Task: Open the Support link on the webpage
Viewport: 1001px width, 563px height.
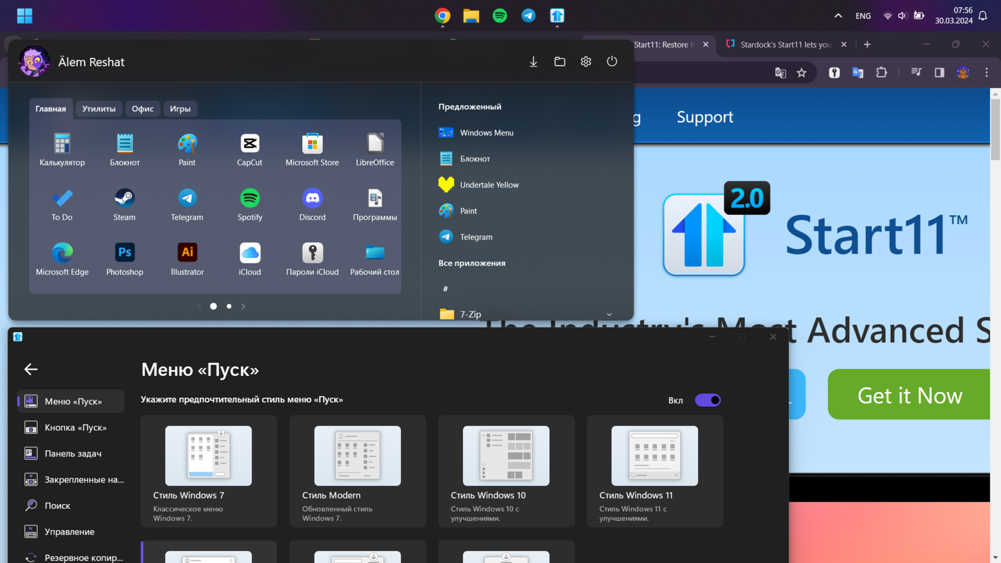Action: click(705, 117)
